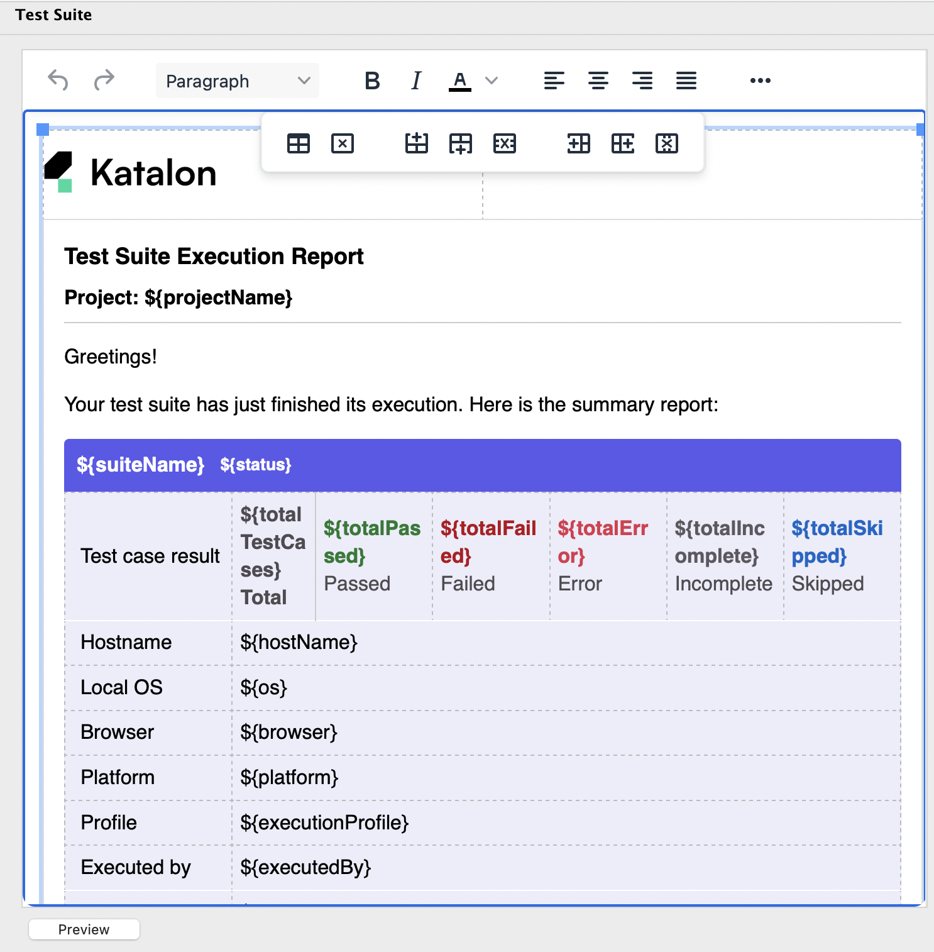Viewport: 934px width, 952px height.
Task: Click the ${executedBy} value cell
Action: tap(566, 868)
